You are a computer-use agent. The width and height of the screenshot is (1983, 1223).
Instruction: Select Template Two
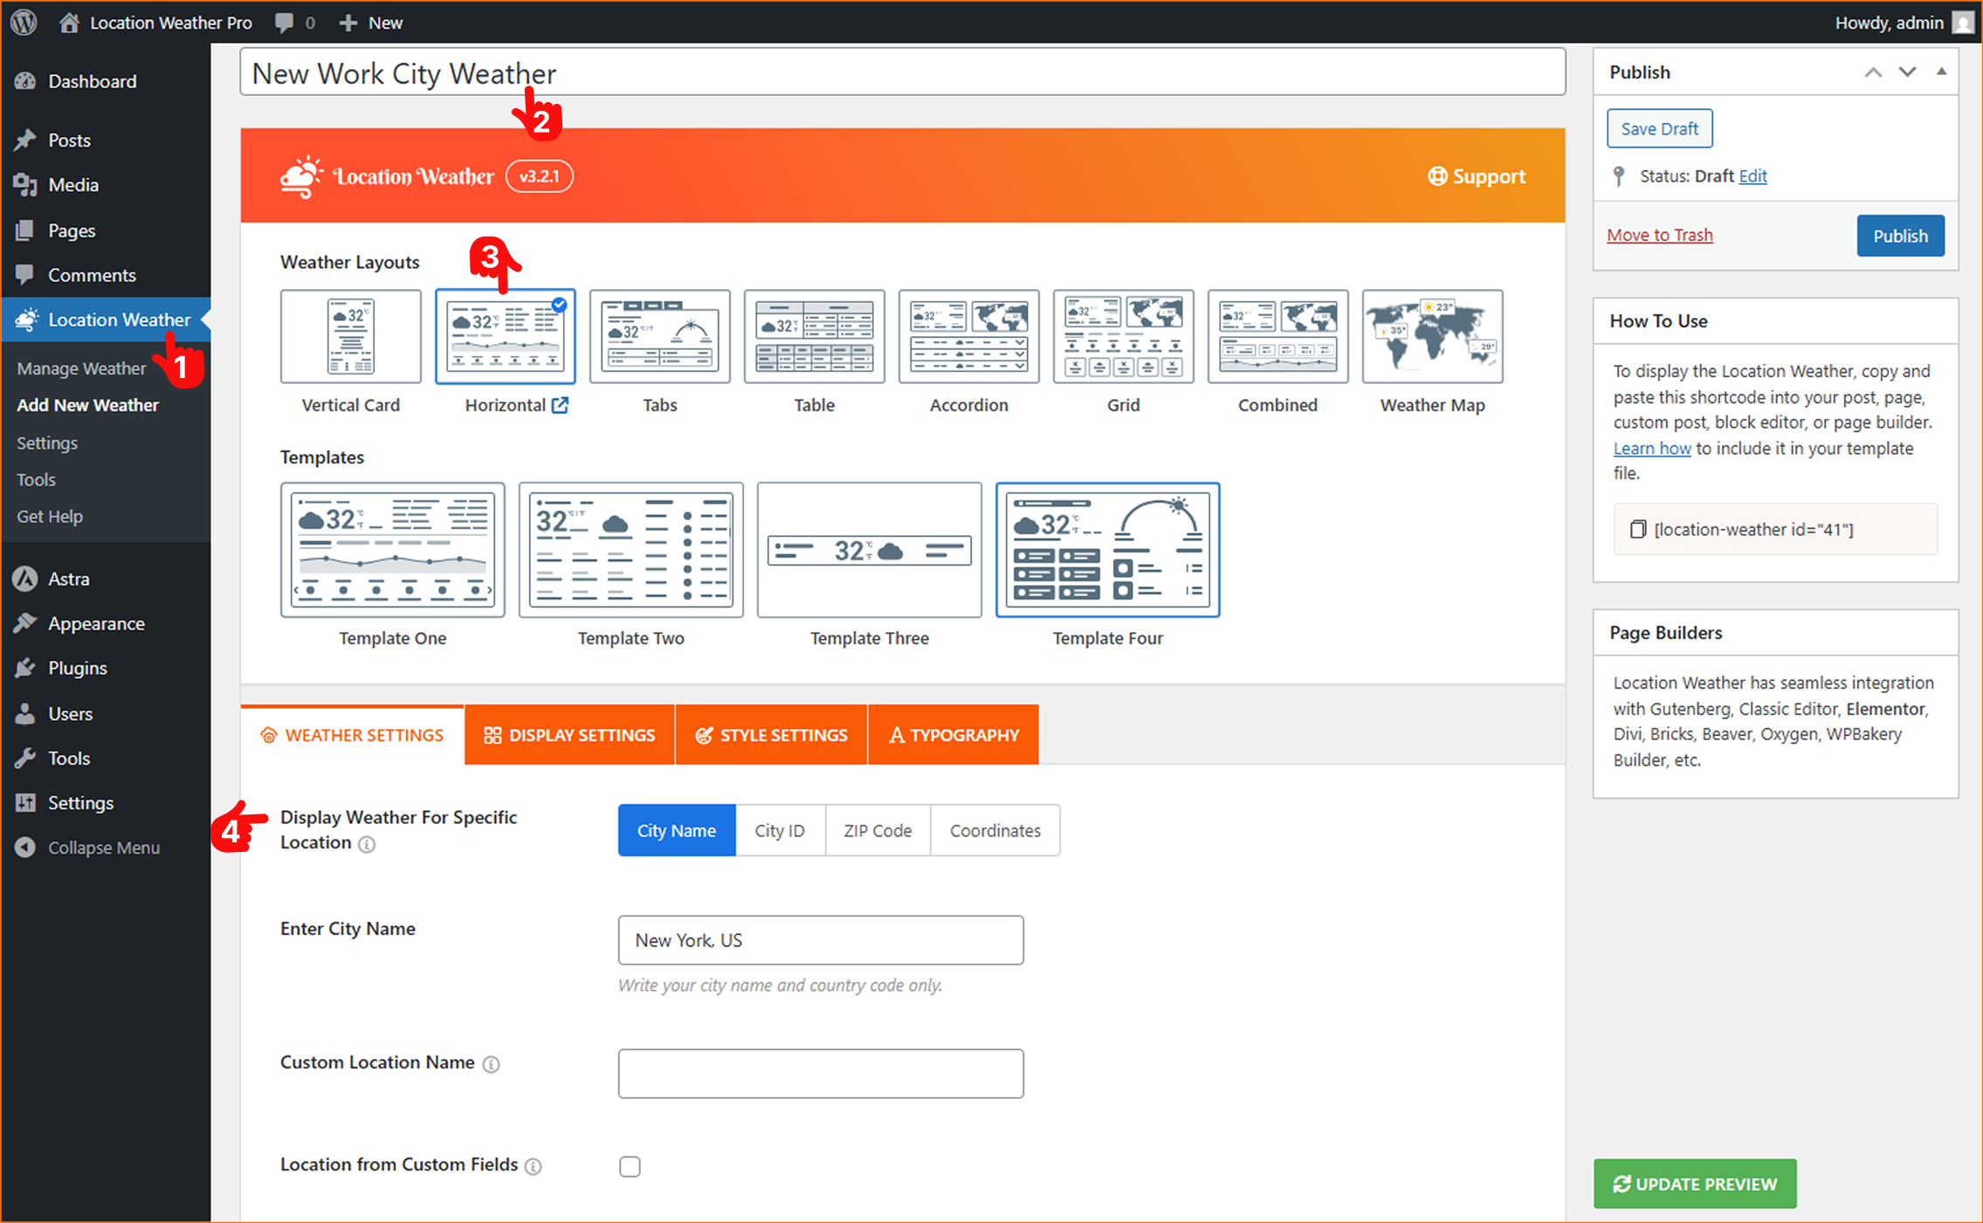pyautogui.click(x=630, y=550)
